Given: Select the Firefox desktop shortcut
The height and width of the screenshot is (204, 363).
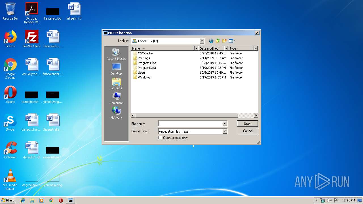Looking at the screenshot, I should 10,39.
